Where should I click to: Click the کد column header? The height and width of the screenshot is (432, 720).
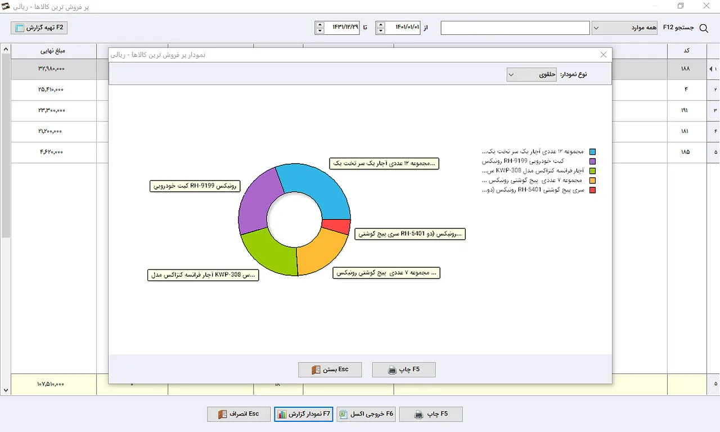point(686,51)
